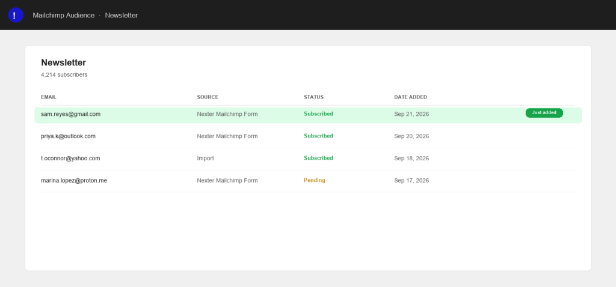The height and width of the screenshot is (287, 616).
Task: Select email t.oconnor@yahoo.com
Action: pos(71,159)
